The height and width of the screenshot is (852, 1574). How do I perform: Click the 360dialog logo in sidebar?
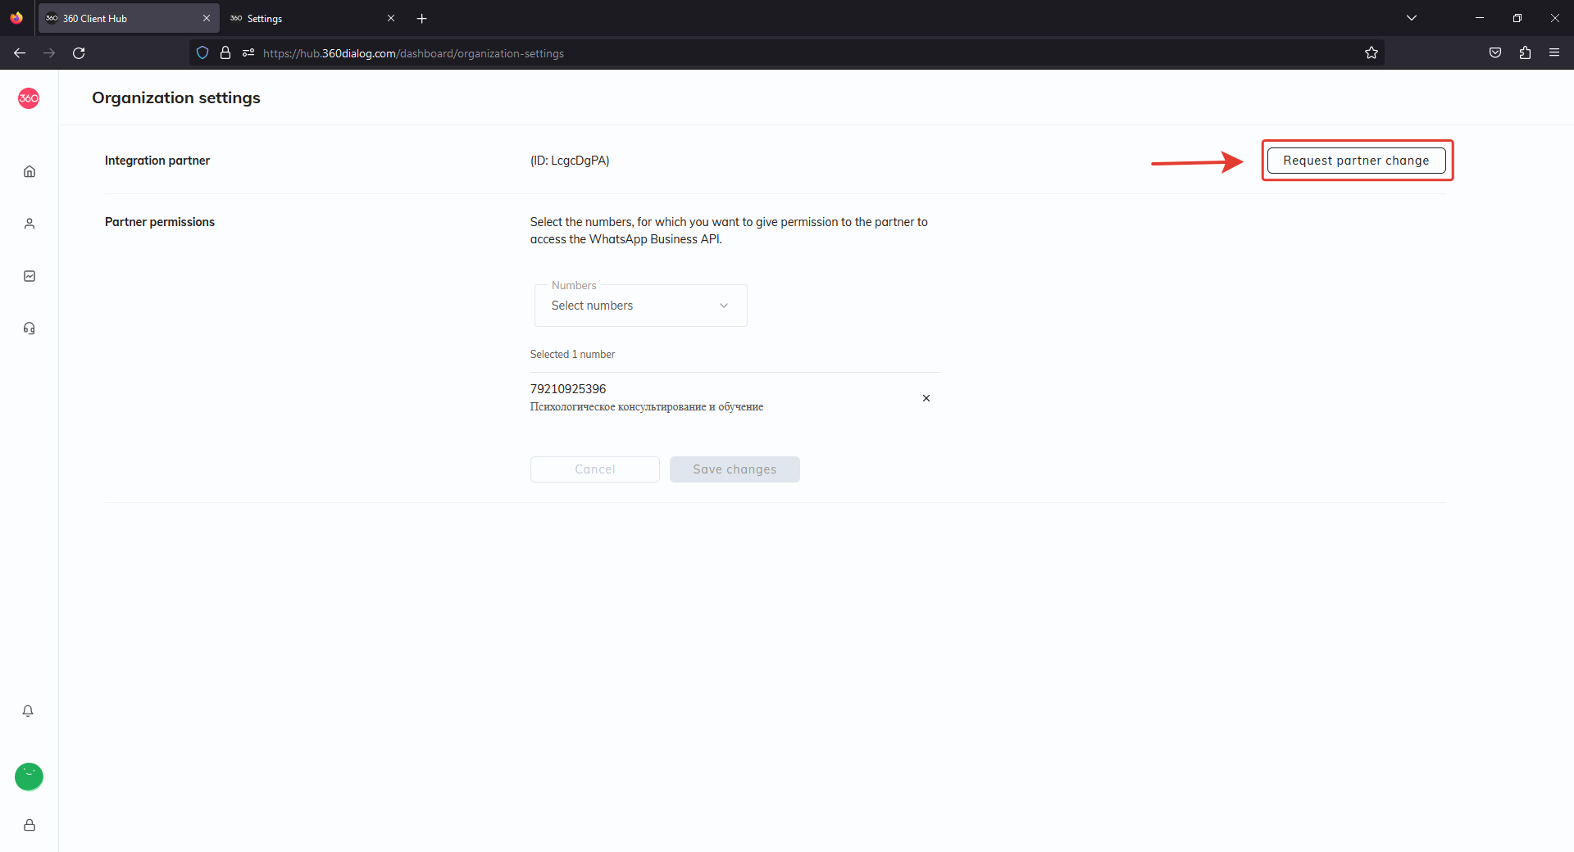tap(29, 98)
